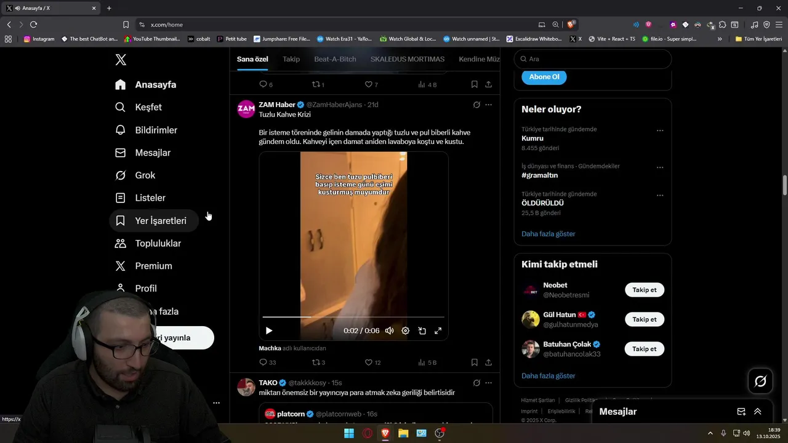Image resolution: width=788 pixels, height=443 pixels.
Task: Click Grok icon on ZAM Haber post
Action: click(476, 105)
